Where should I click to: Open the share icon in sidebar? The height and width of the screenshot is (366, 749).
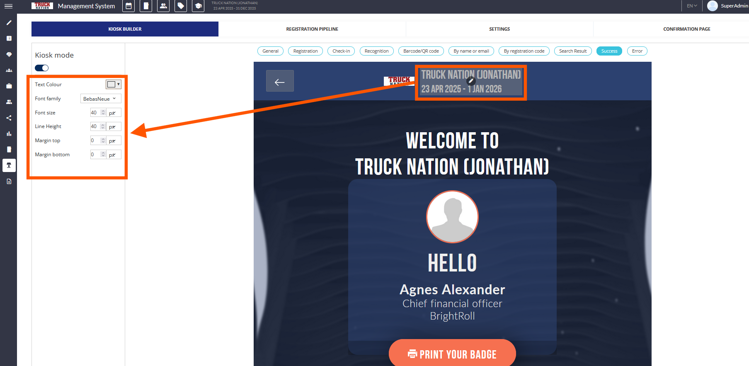tap(9, 118)
